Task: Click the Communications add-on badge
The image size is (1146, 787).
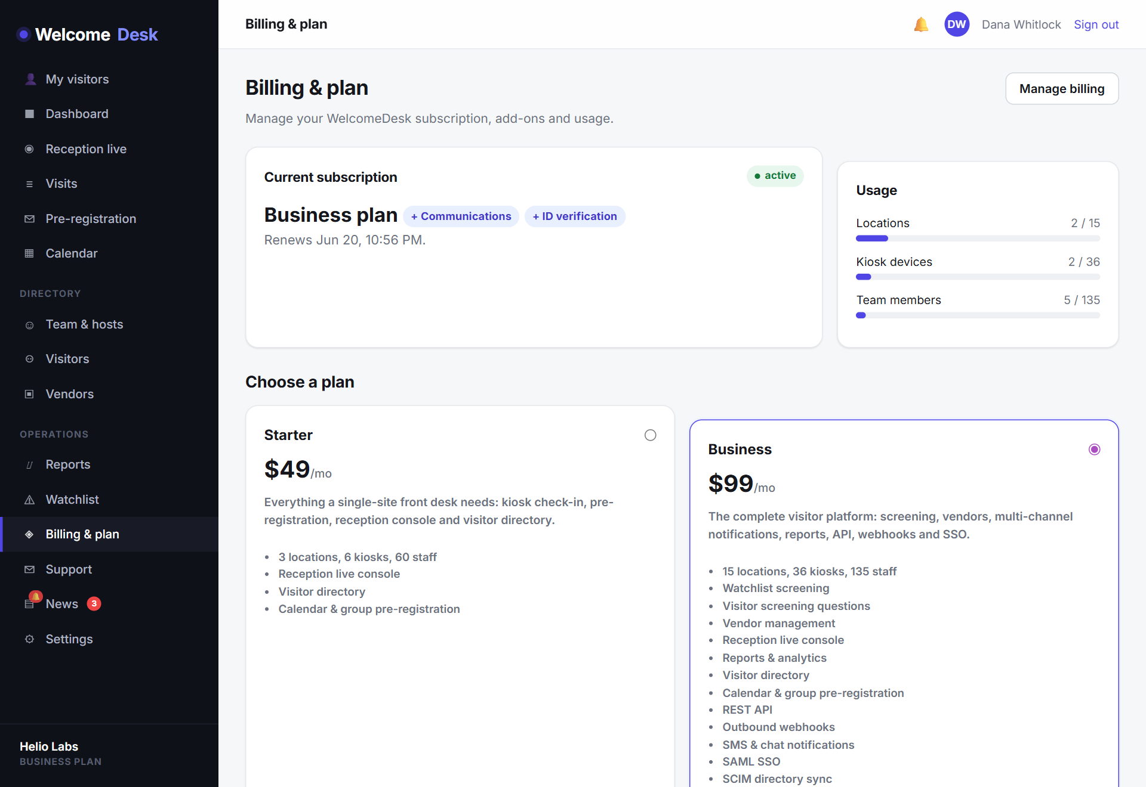Action: click(x=461, y=216)
